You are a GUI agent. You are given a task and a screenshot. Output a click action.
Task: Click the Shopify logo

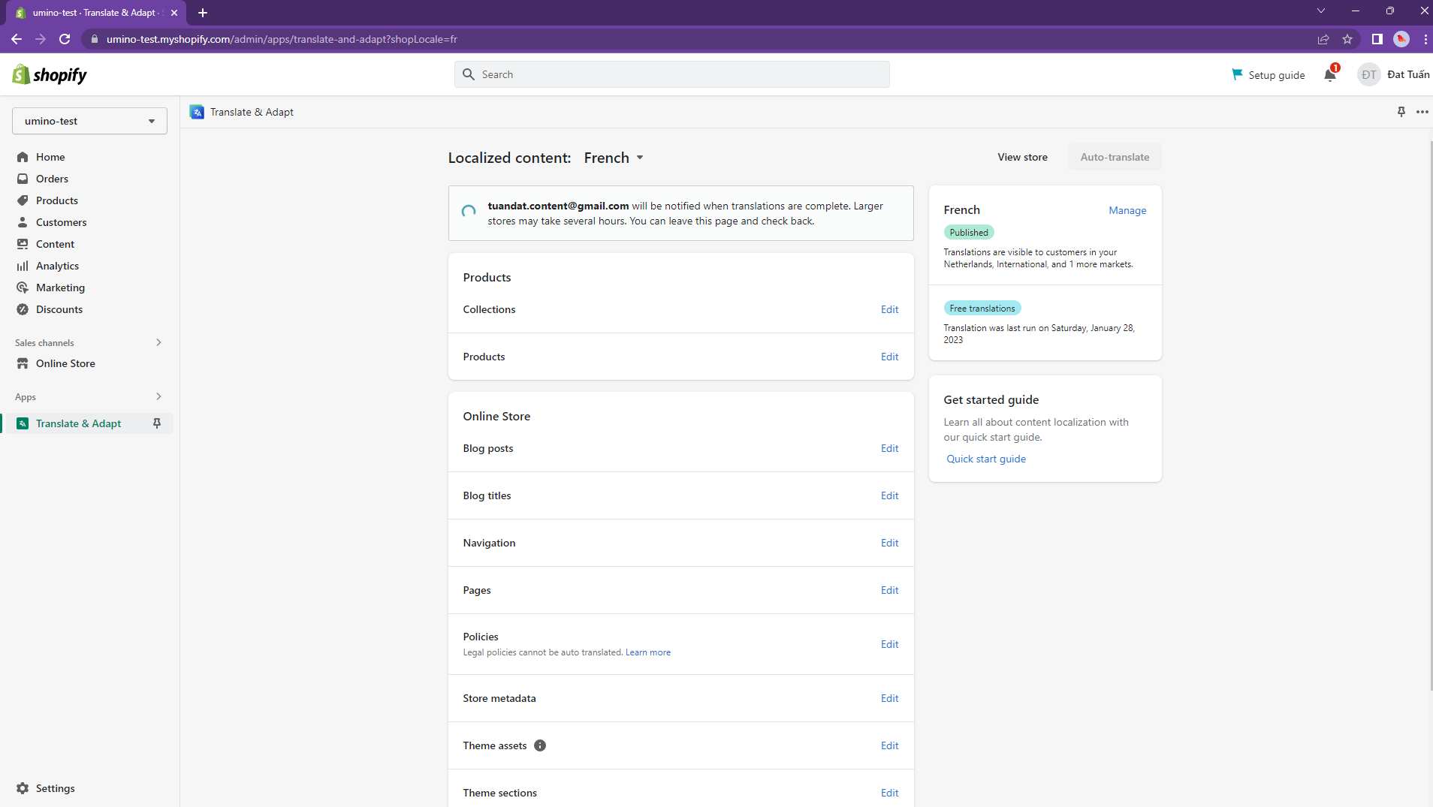point(50,74)
